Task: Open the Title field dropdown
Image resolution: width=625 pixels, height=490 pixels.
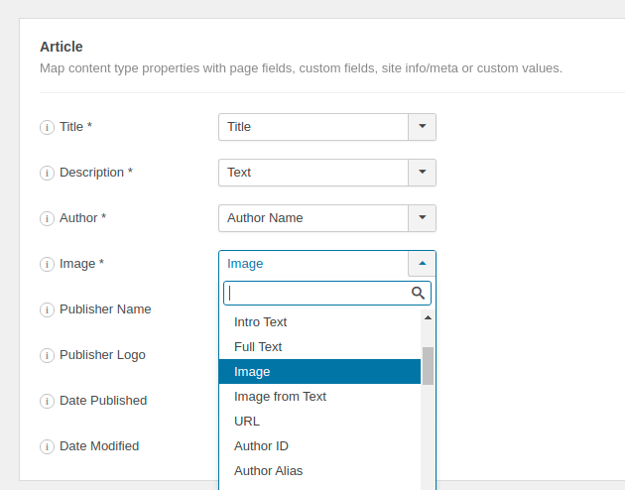Action: tap(422, 127)
